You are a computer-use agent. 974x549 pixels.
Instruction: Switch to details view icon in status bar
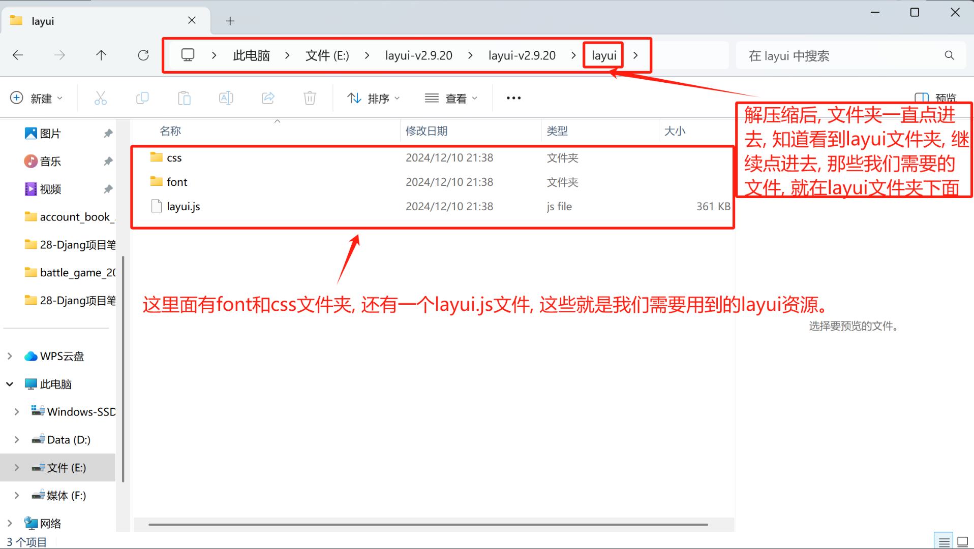point(943,541)
